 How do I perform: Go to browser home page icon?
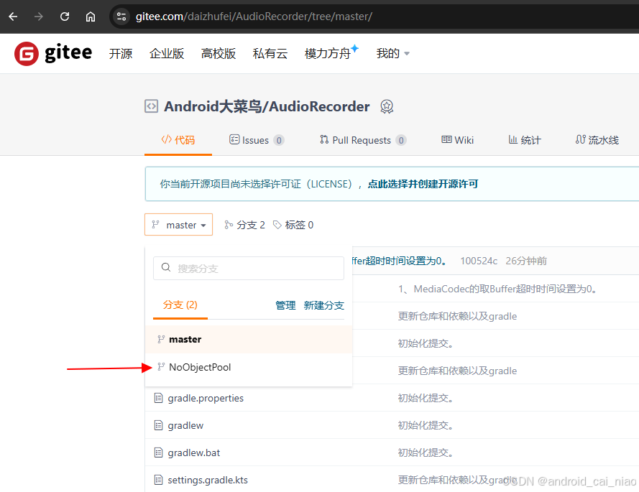pos(91,17)
